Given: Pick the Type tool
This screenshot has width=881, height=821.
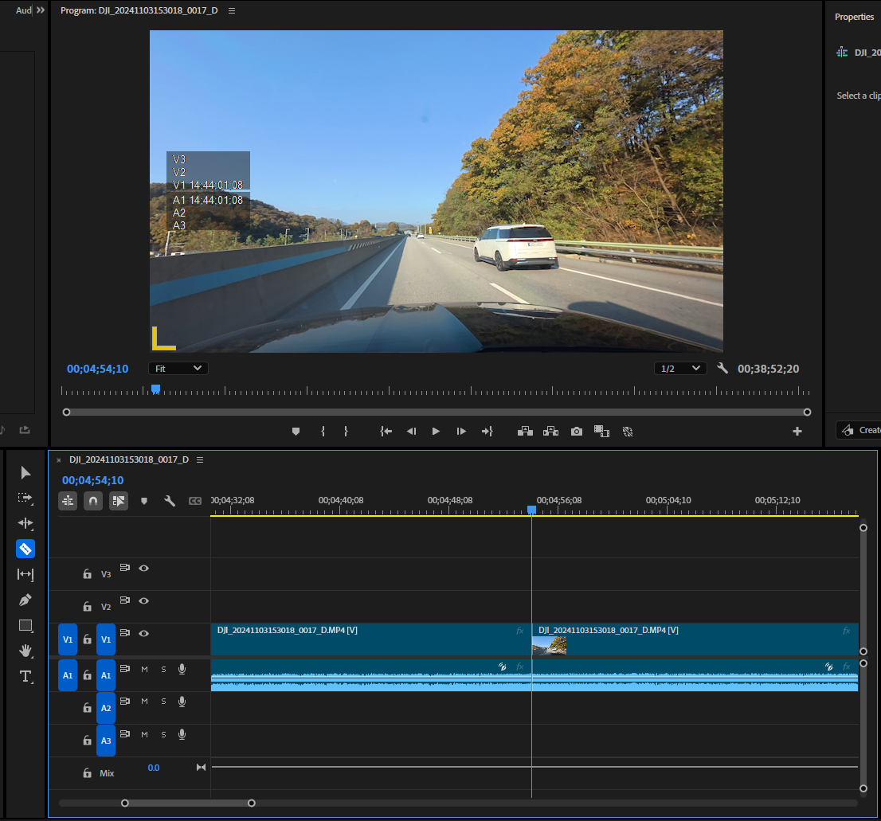Looking at the screenshot, I should click(25, 676).
